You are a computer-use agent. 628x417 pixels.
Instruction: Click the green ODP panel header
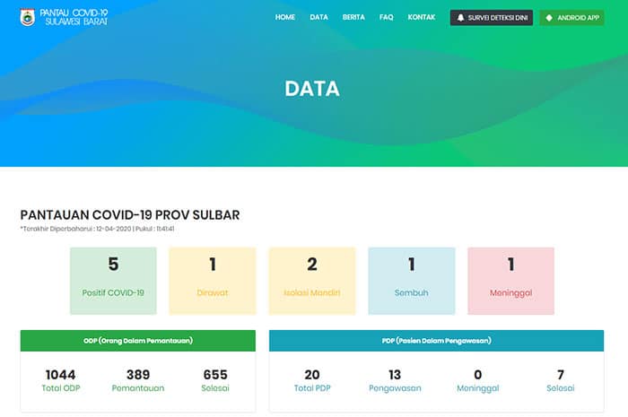point(138,341)
